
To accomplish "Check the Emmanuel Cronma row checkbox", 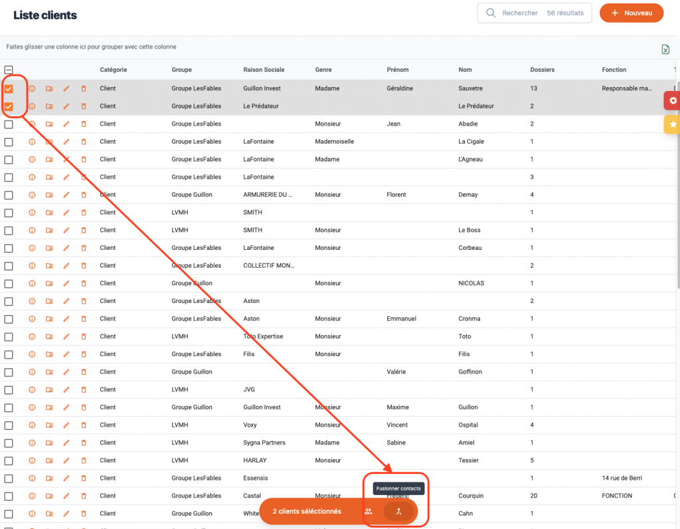I will [9, 318].
